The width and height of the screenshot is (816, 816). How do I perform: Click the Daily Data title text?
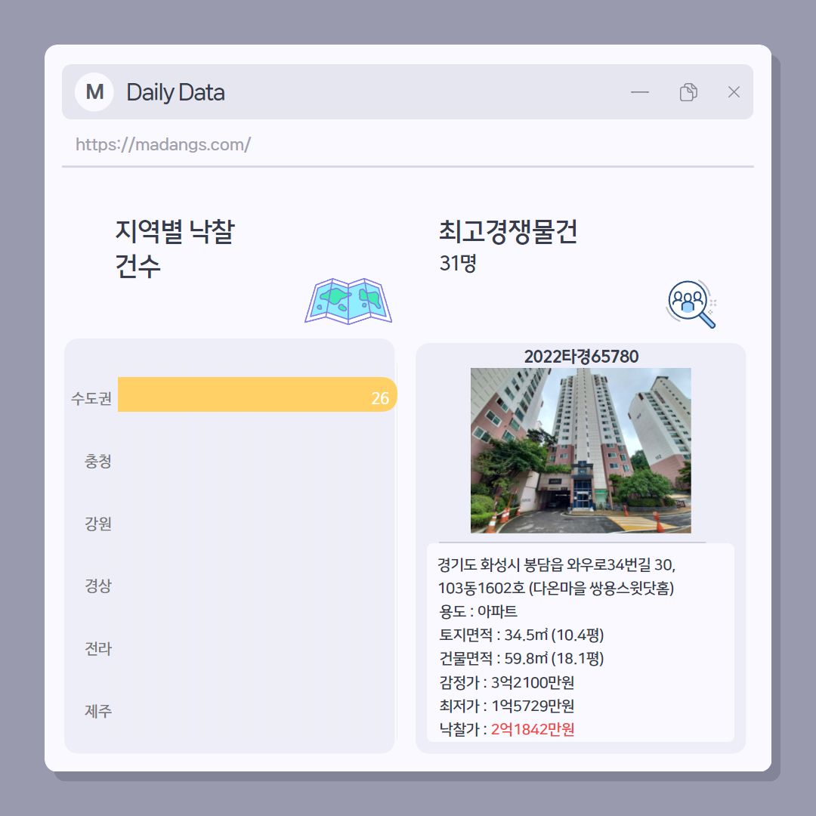click(175, 92)
